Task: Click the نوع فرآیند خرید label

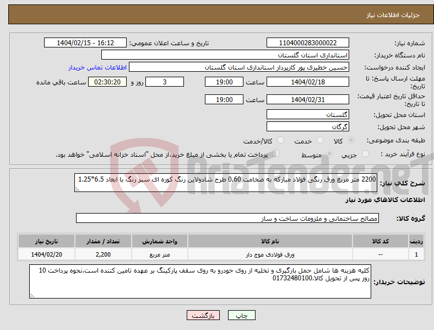Action: 403,154
